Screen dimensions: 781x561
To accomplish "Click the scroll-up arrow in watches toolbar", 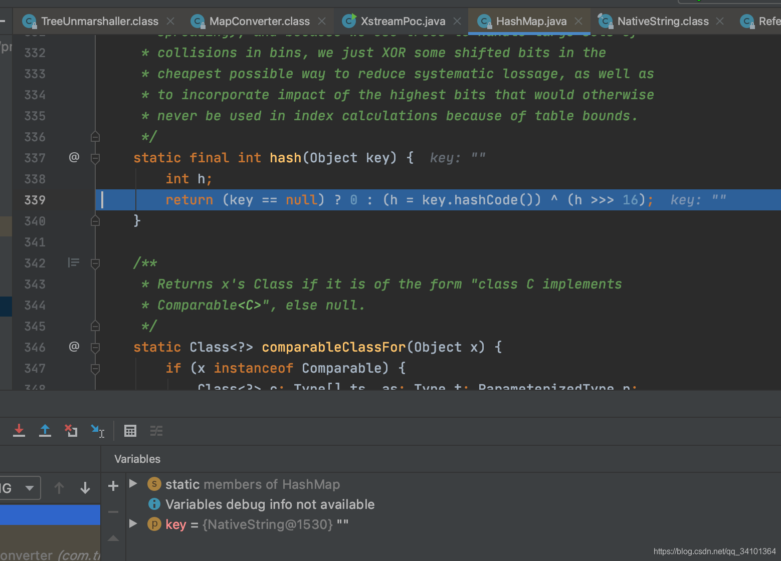I will pos(113,538).
